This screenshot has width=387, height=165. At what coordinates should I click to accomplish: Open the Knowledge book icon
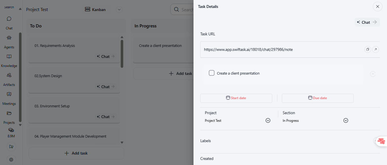9,57
